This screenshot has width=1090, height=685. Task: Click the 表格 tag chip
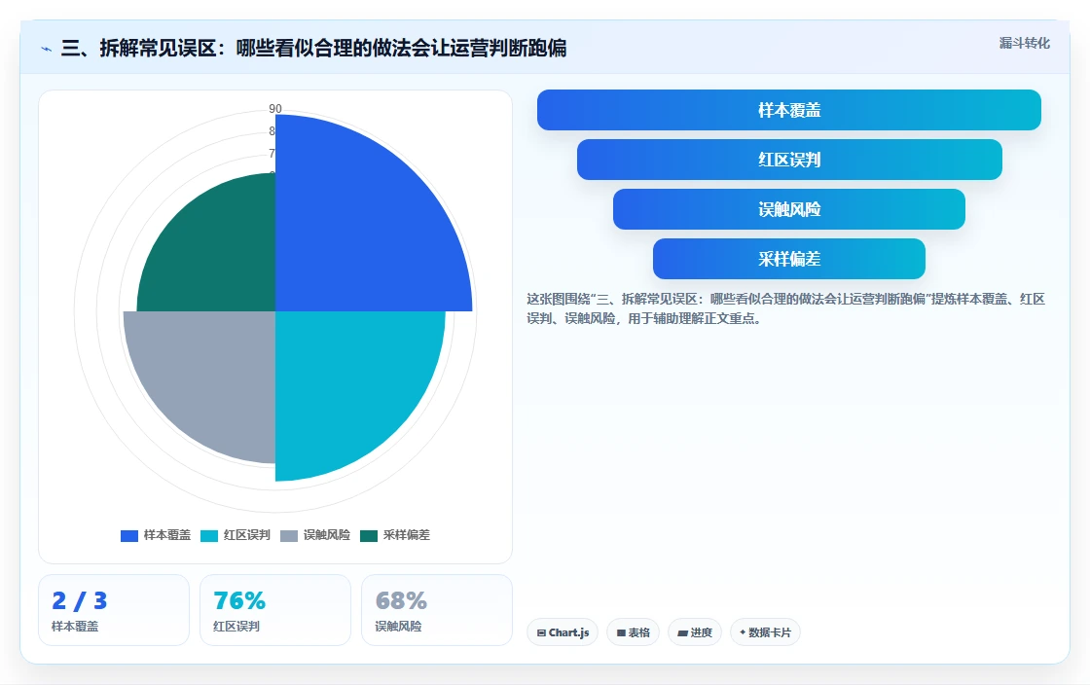(634, 632)
